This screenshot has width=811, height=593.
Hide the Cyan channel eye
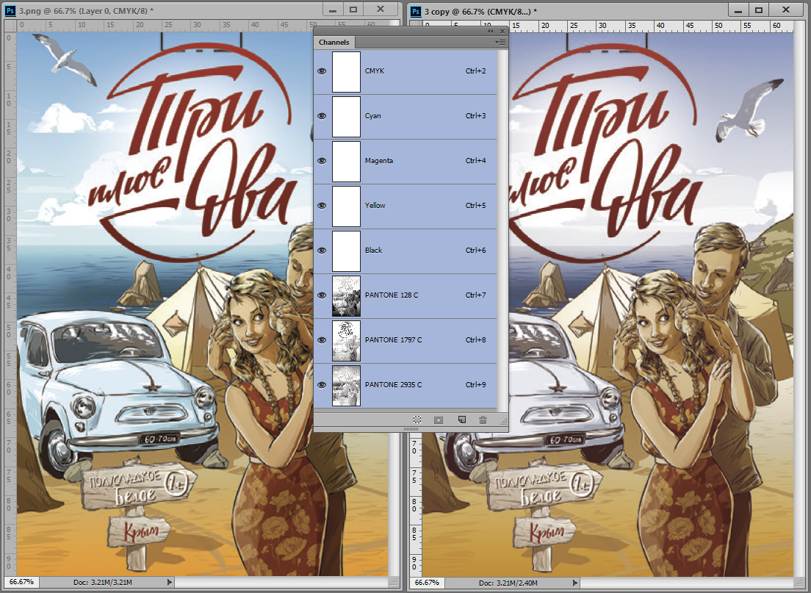(322, 116)
